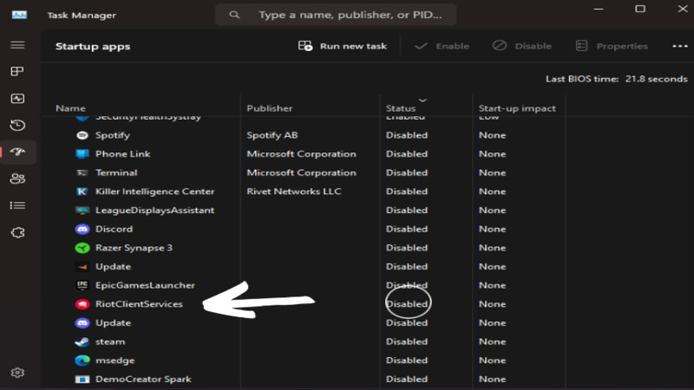694x390 pixels.
Task: Click the DemoCreator Spark icon
Action: 82,380
